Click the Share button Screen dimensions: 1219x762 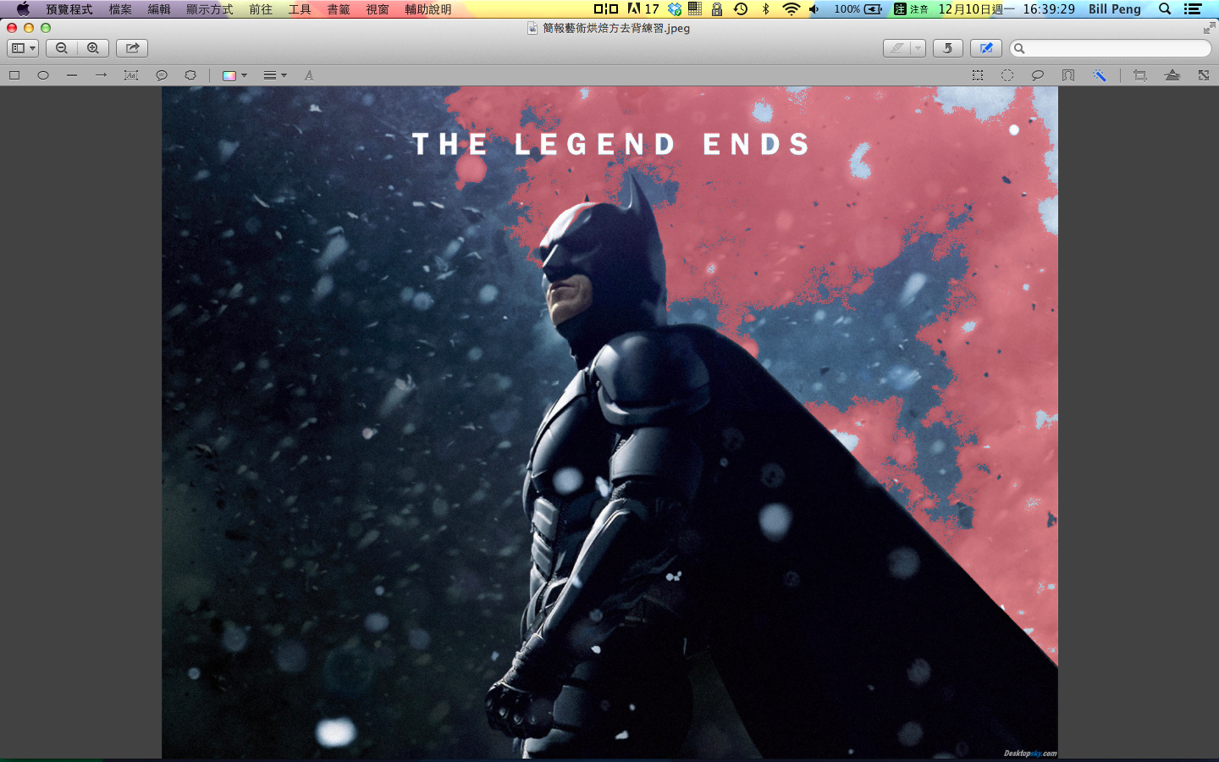click(132, 48)
